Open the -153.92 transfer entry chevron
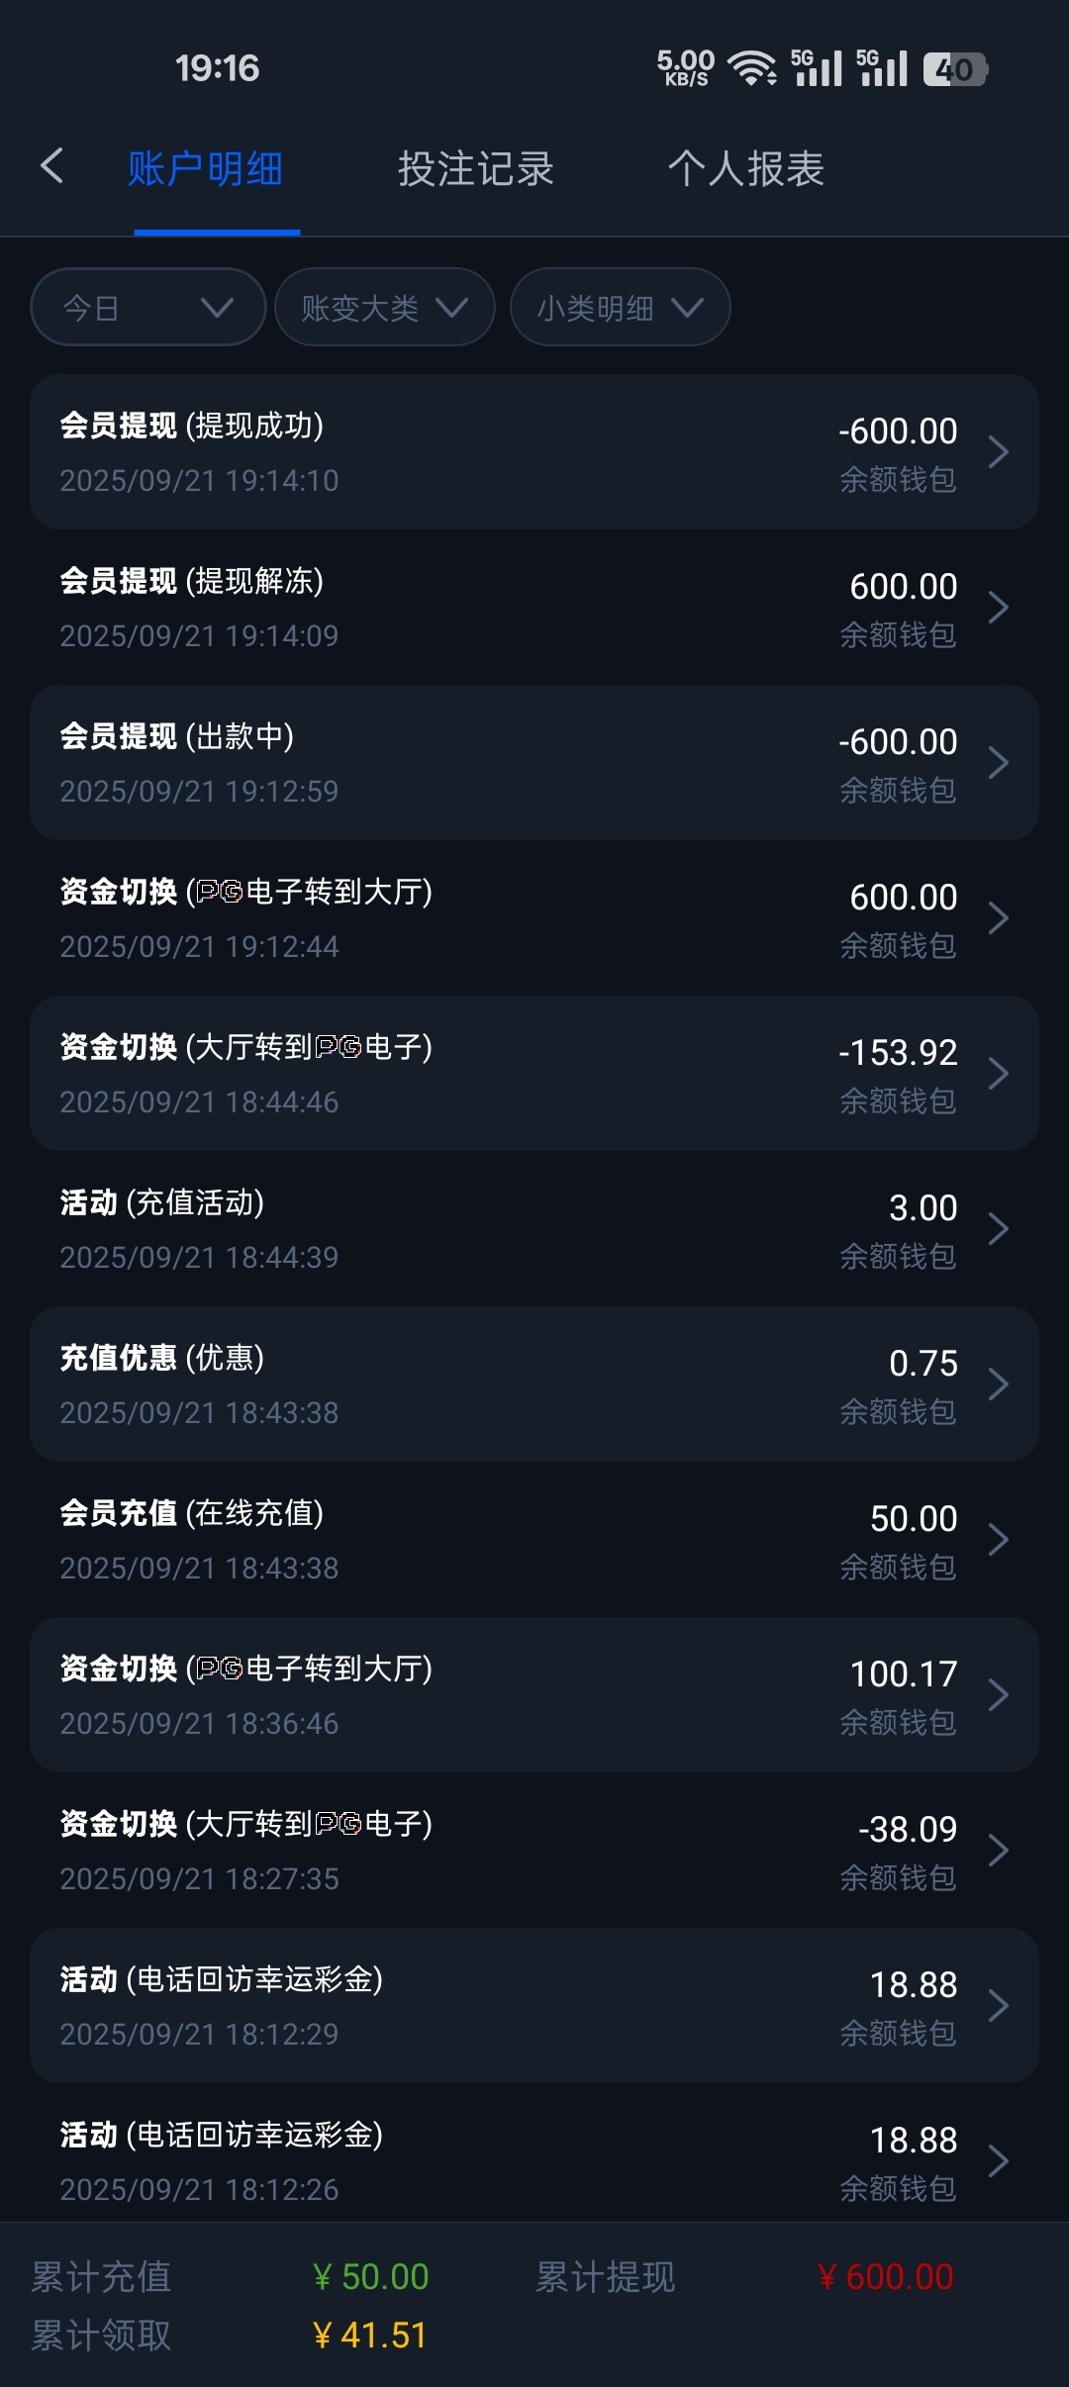Image resolution: width=1069 pixels, height=2387 pixels. [998, 1074]
